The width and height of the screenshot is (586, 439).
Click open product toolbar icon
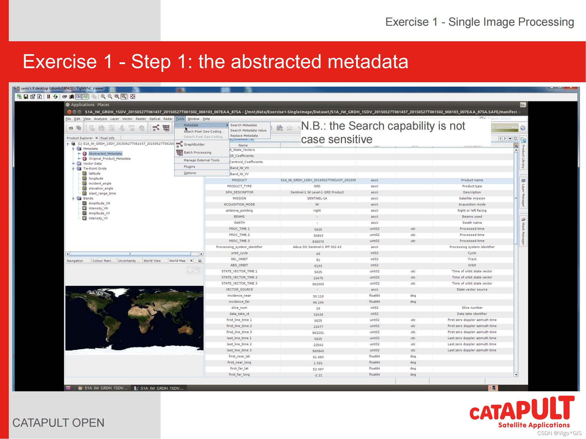click(x=71, y=128)
